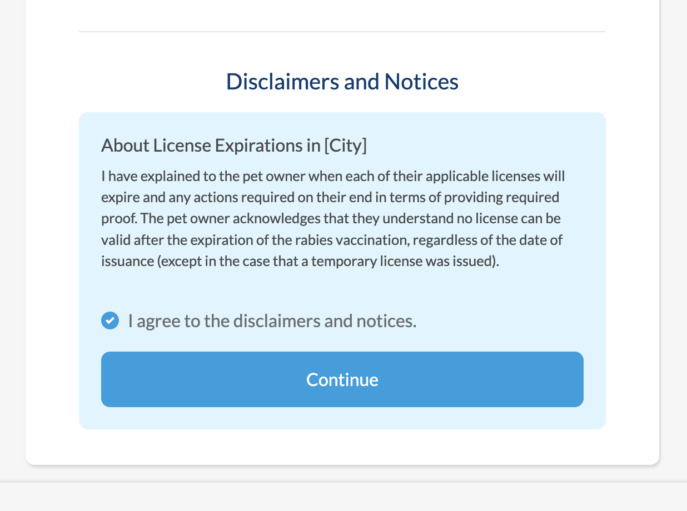Click the phrase "temporary license was issued"
The image size is (687, 511).
402,261
